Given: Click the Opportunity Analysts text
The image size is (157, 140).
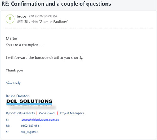Looking at the screenshot, I should coord(20,113).
